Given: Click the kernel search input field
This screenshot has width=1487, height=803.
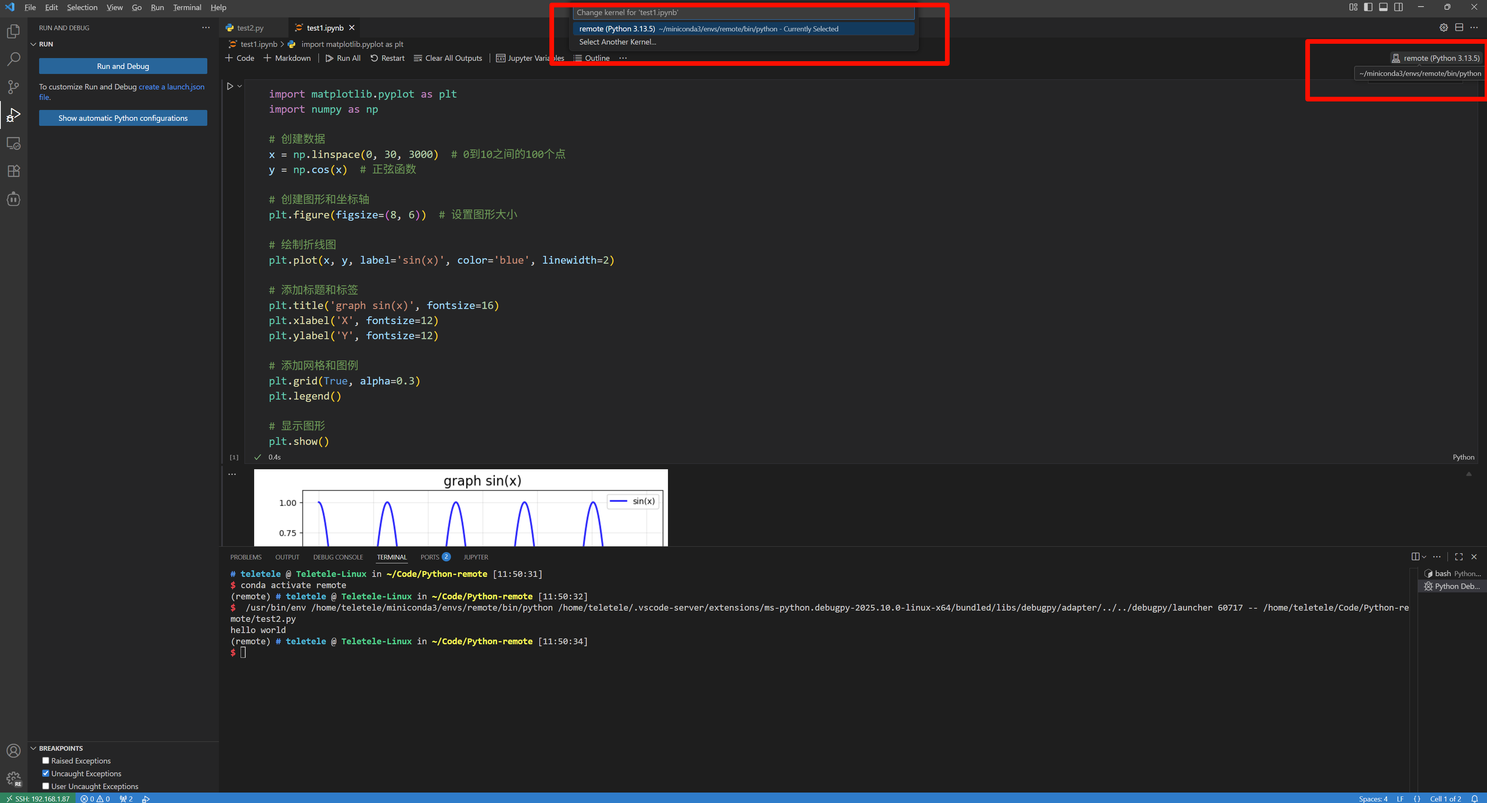Looking at the screenshot, I should (x=743, y=13).
